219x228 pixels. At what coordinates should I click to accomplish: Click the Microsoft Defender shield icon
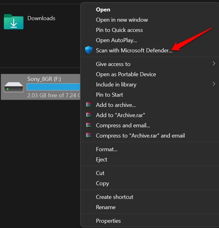pyautogui.click(x=89, y=50)
